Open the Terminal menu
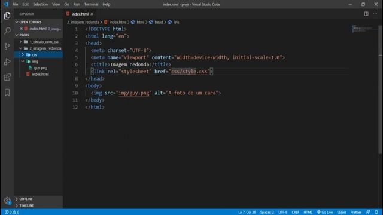Screen dimensions: 383x215 point(91,4)
